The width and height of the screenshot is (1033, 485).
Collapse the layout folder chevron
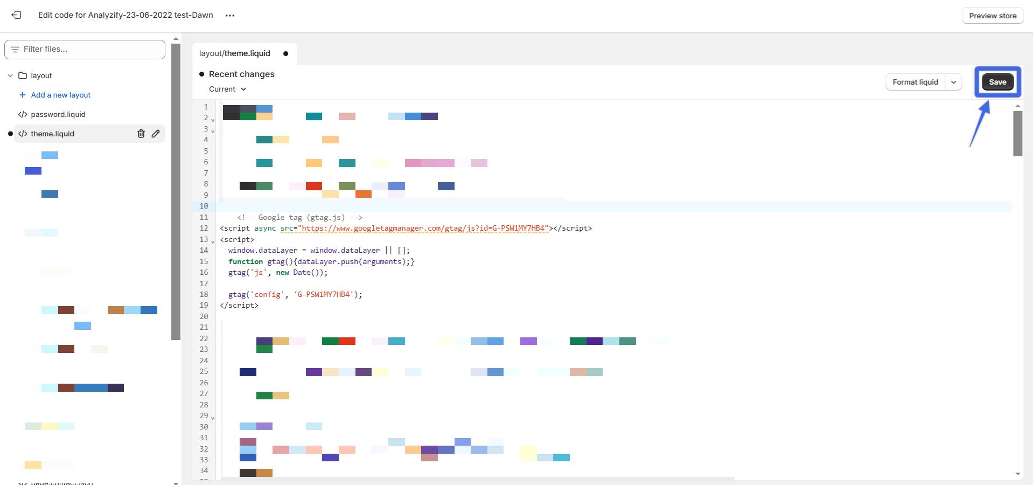[x=10, y=76]
